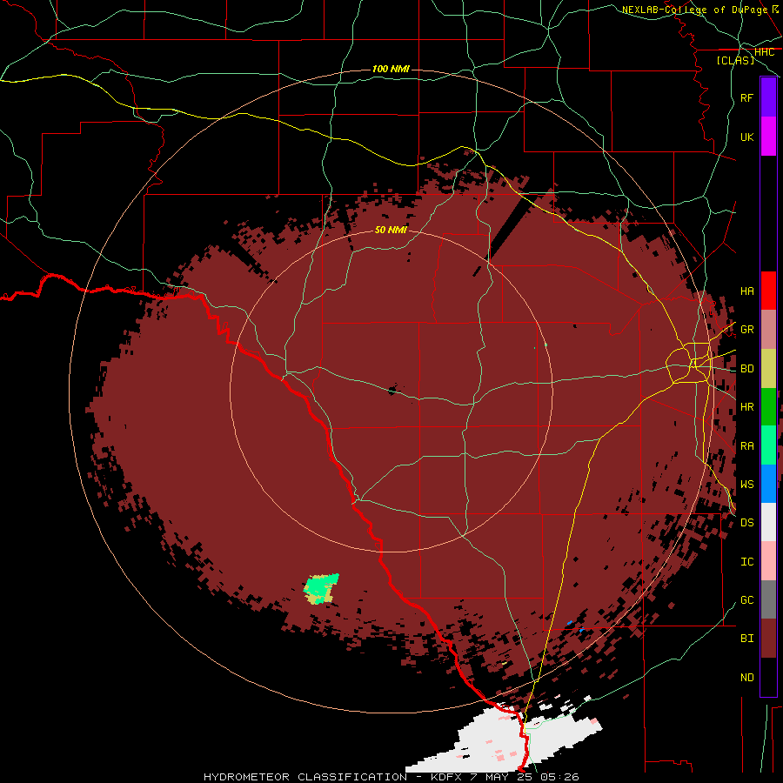Click the HHC product code text

[764, 52]
